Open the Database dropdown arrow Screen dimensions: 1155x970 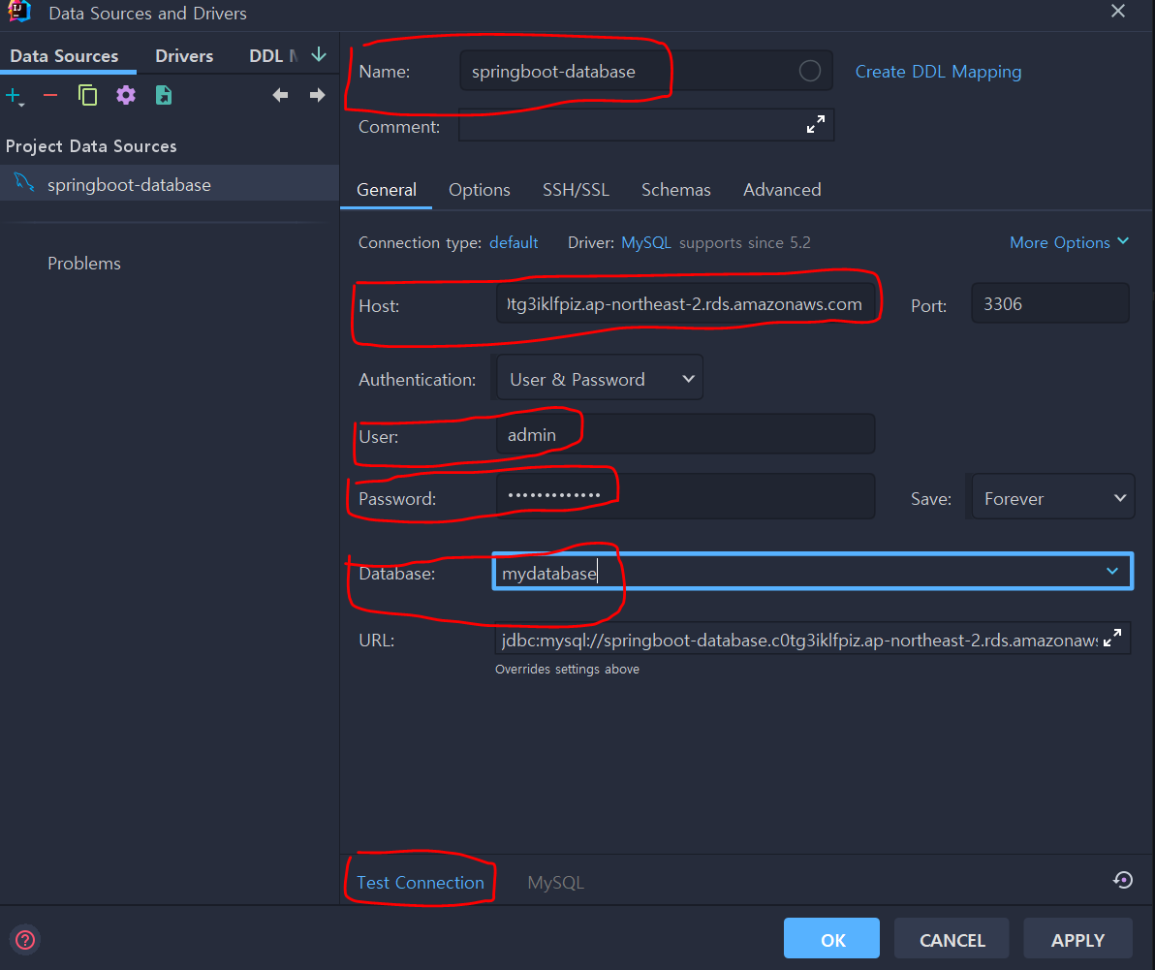pos(1112,572)
